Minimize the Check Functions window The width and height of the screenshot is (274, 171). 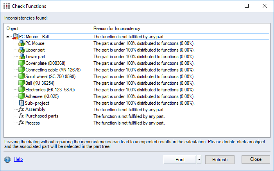[x=229, y=6]
